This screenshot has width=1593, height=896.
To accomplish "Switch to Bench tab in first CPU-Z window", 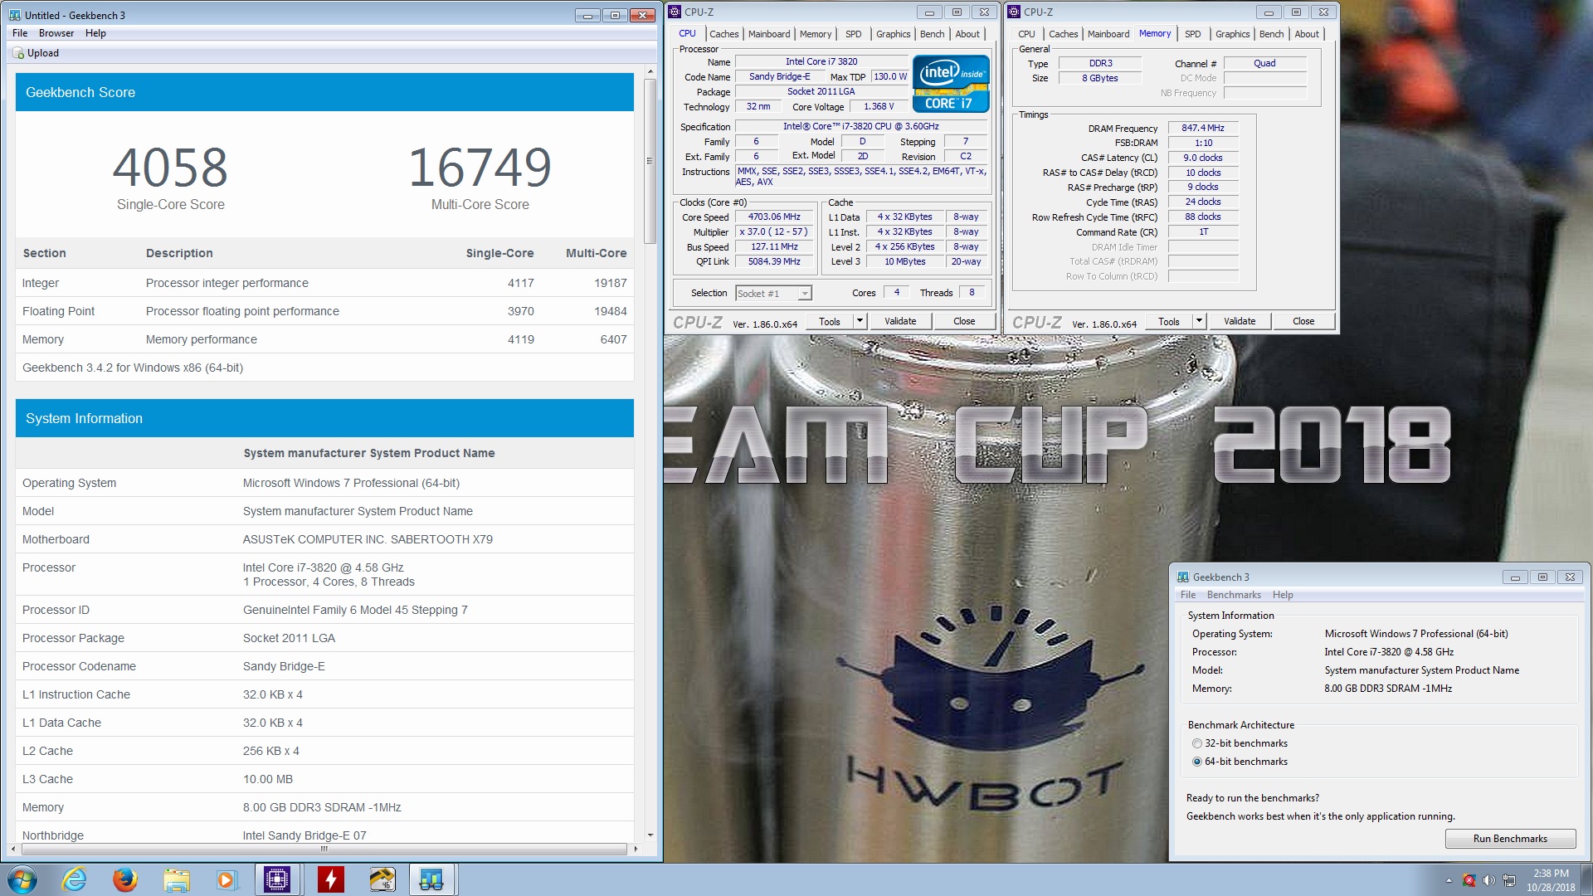I will coord(932,34).
